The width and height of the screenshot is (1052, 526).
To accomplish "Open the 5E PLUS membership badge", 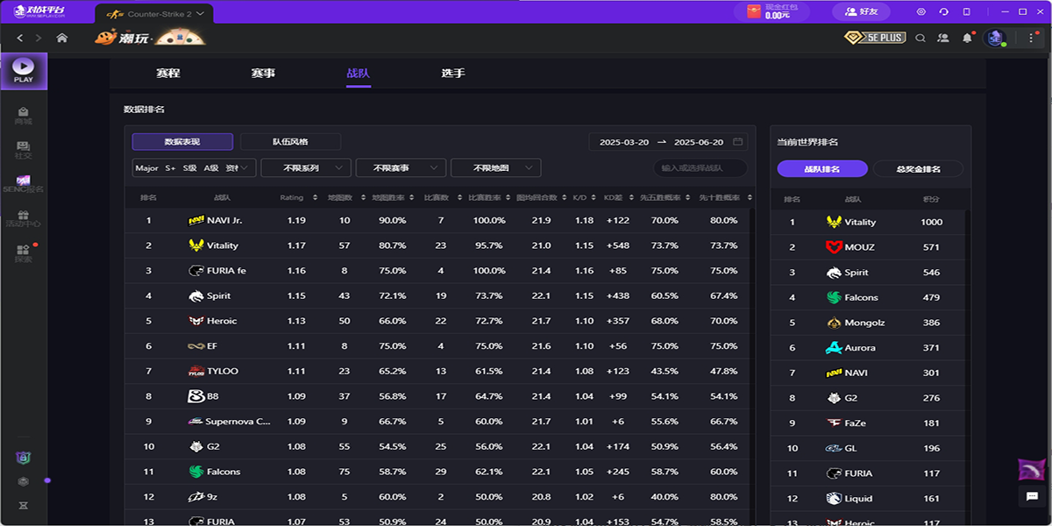I will [874, 38].
